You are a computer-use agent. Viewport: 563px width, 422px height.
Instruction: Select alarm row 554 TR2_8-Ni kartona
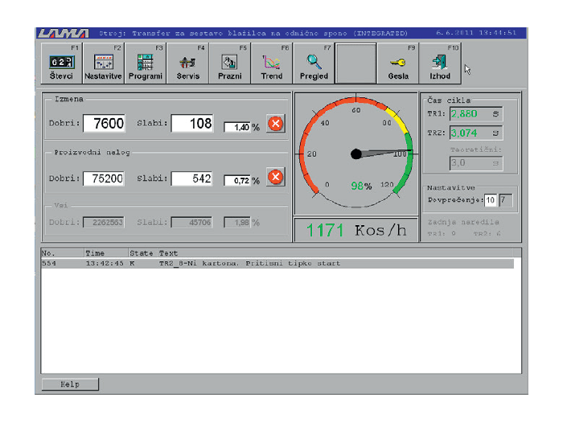pyautogui.click(x=277, y=264)
